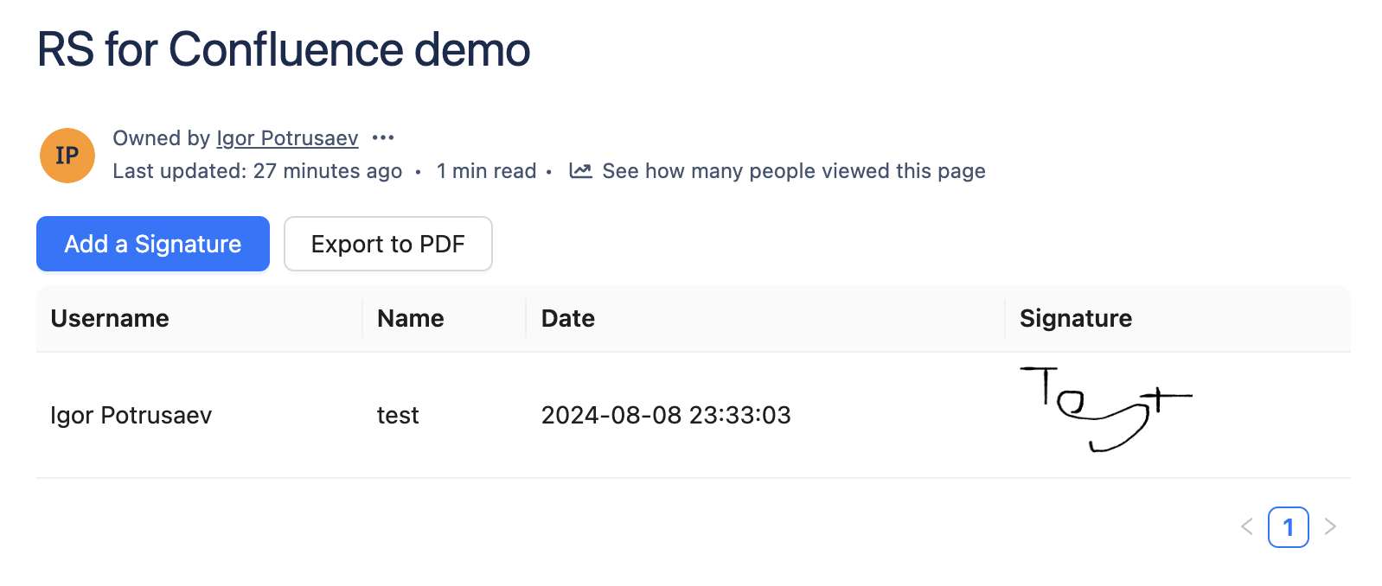
Task: Click the trending chart icon before viewed text
Action: point(581,170)
